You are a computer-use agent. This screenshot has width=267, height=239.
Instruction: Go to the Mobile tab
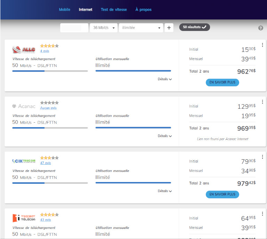pyautogui.click(x=65, y=10)
